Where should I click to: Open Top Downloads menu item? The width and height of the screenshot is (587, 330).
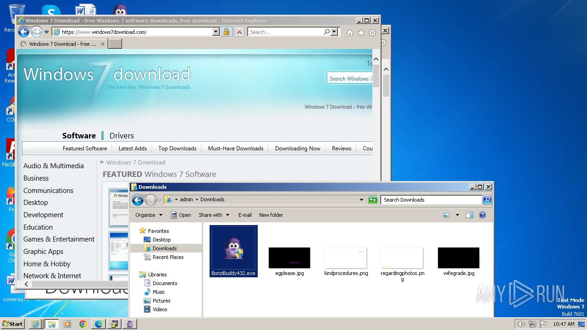[x=177, y=148]
